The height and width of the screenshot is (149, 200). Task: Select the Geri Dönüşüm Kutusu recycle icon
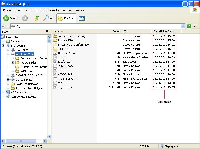click(8, 96)
